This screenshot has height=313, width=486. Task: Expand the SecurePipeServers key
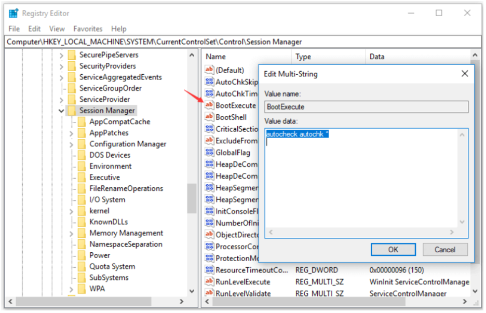point(61,56)
